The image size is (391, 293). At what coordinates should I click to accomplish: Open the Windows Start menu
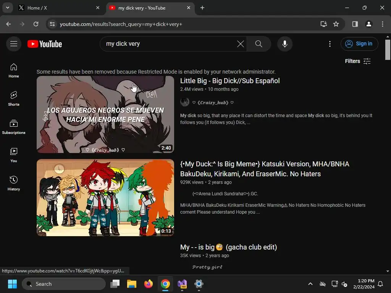(13, 284)
